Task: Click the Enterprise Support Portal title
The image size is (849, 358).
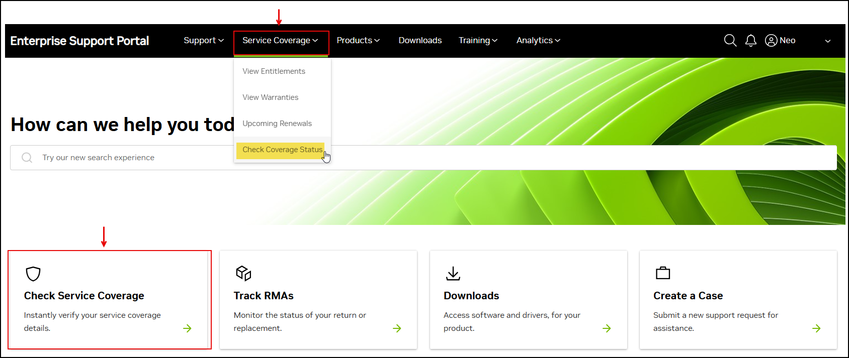Action: [x=79, y=41]
